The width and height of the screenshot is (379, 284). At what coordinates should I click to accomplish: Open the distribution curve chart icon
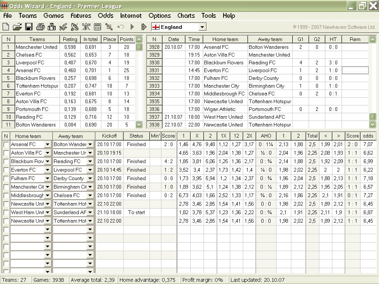(86, 27)
